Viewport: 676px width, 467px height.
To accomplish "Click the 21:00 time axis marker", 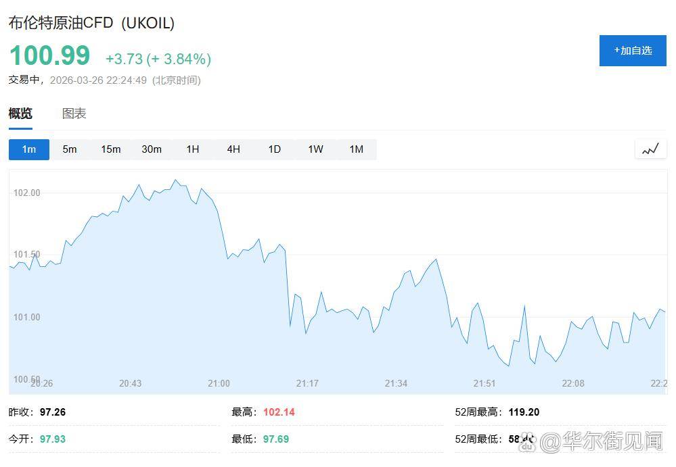I will (219, 383).
